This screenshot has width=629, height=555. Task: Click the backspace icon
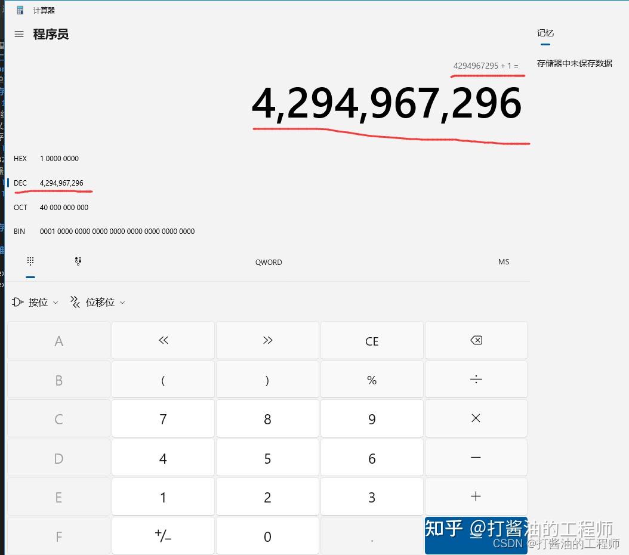[x=476, y=340]
